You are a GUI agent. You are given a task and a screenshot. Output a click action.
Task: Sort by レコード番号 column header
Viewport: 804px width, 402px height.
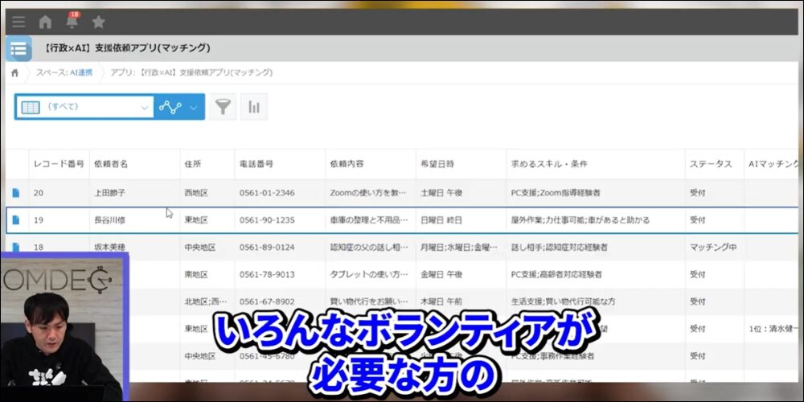[x=58, y=164]
